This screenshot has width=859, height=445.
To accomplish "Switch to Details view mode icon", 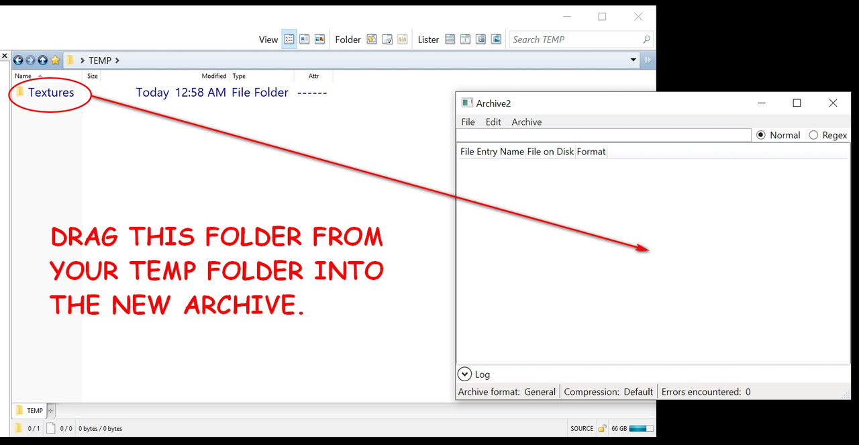I will coord(289,40).
